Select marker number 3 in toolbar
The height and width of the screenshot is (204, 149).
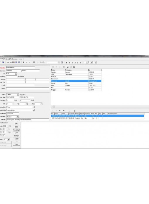pos(75,63)
